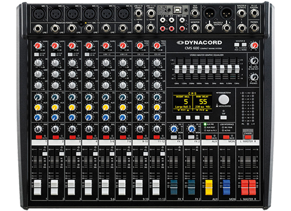The width and height of the screenshot is (291, 211).
Task: Turn the red MASTER B level knob
Action: [254, 46]
